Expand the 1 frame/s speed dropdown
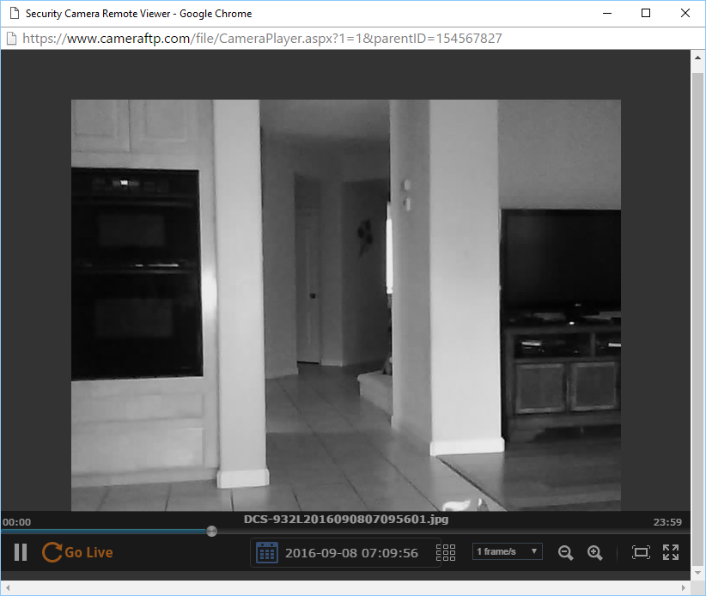 click(508, 551)
